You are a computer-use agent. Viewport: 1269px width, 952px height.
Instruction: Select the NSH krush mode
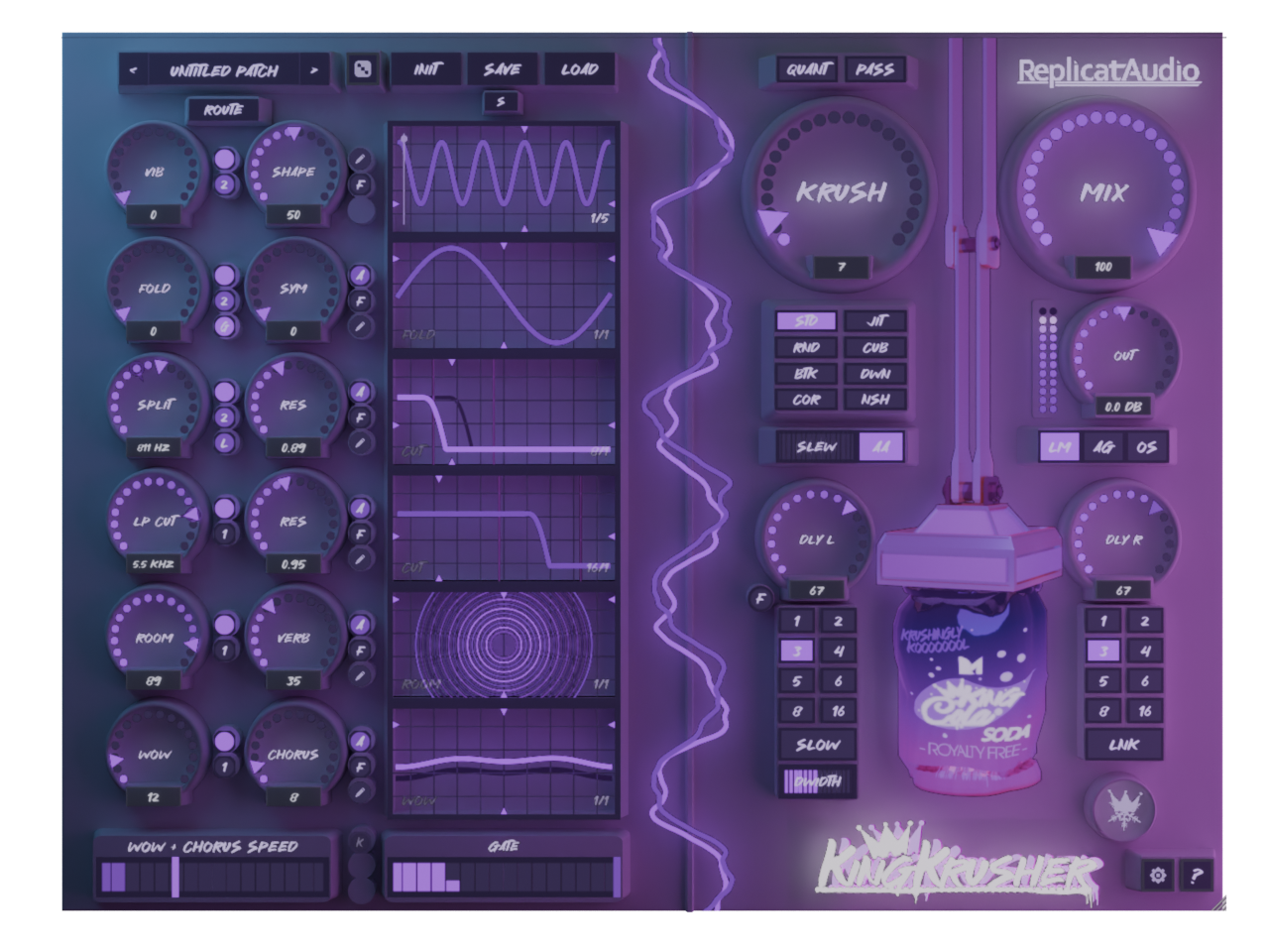pos(875,400)
